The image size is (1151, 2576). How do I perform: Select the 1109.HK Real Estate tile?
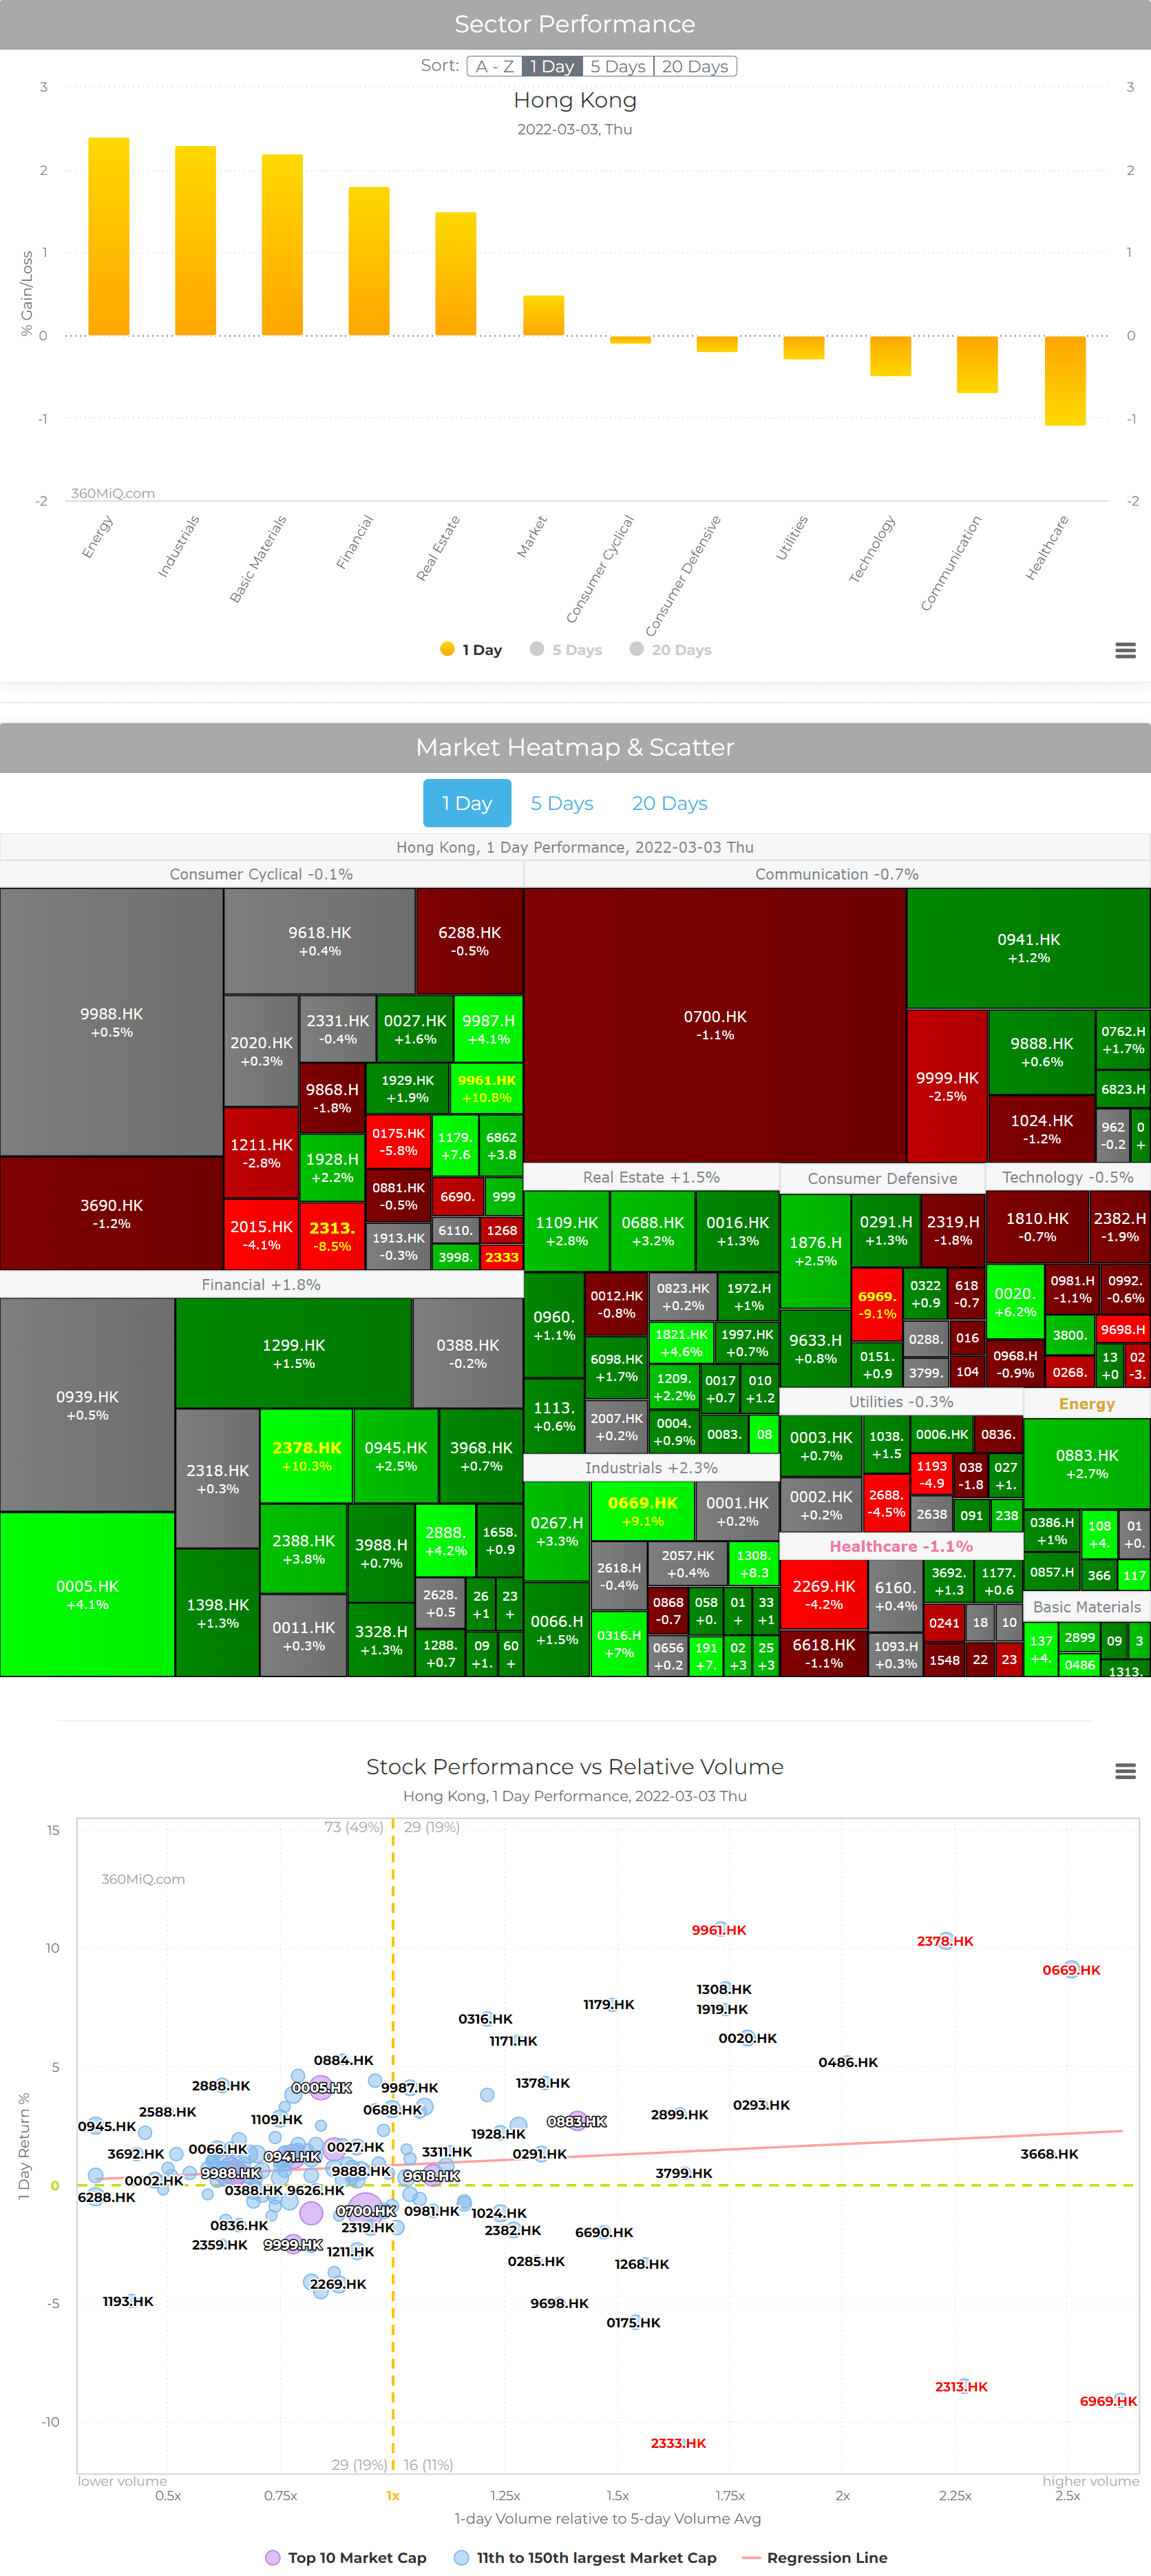click(567, 1230)
